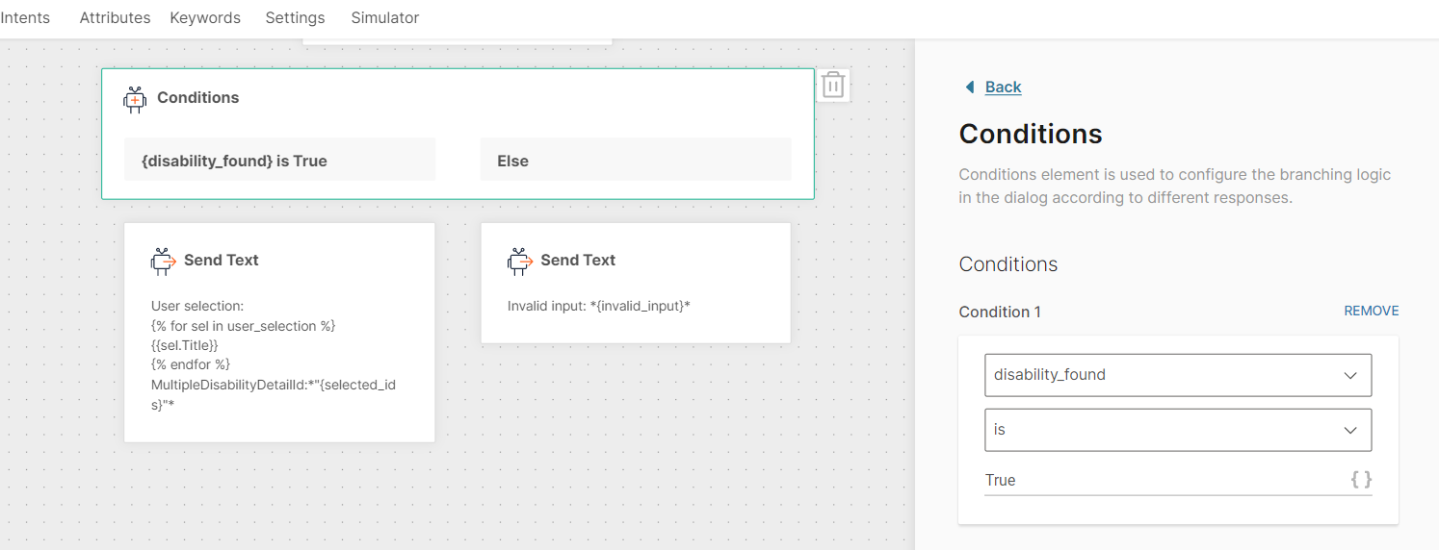Click the trash delete icon beside Conditions block
The image size is (1439, 550).
[x=833, y=86]
